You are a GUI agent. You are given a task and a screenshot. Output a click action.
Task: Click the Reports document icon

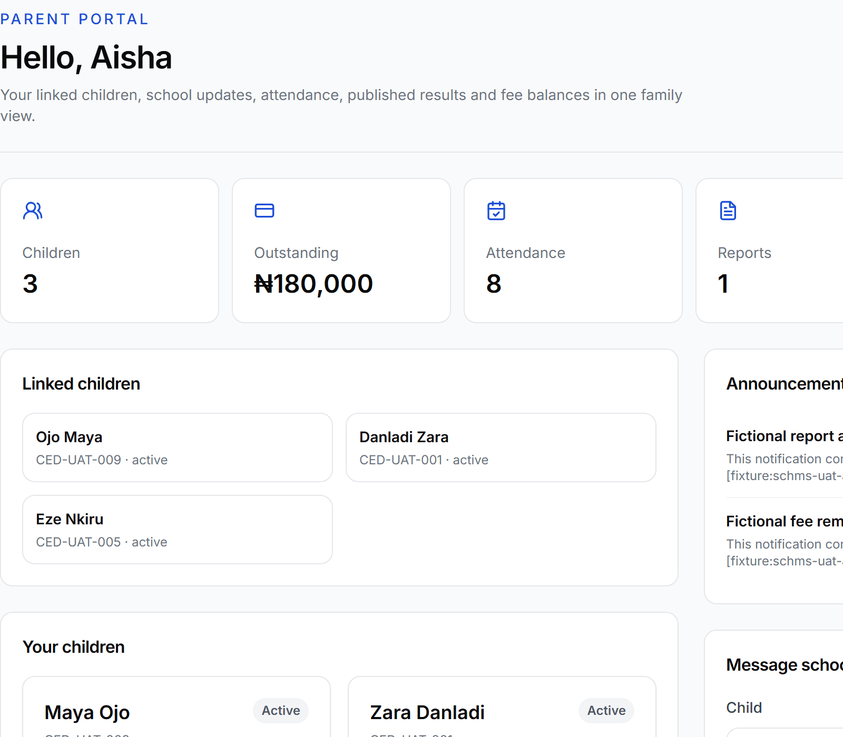pyautogui.click(x=728, y=211)
